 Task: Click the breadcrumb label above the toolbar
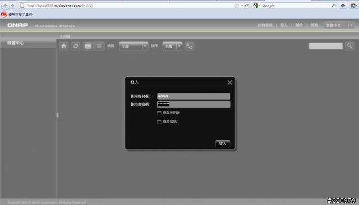click(x=65, y=36)
